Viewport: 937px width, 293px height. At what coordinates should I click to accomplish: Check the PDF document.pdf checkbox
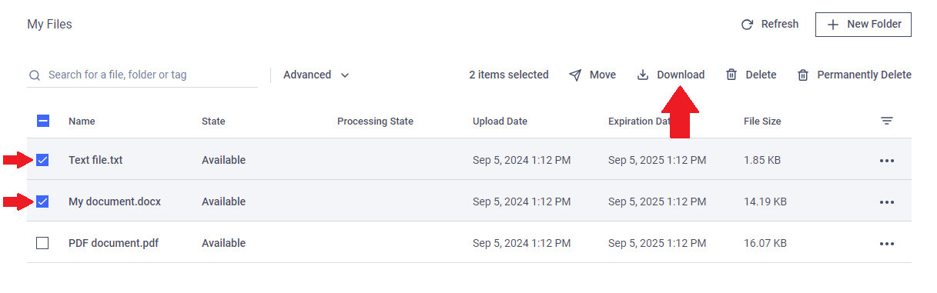(42, 243)
